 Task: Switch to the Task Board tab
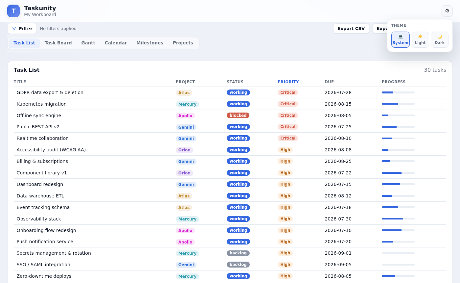coord(58,43)
